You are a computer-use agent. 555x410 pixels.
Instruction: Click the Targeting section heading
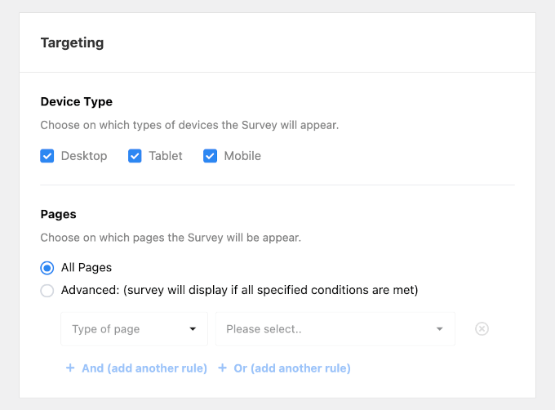pos(73,42)
